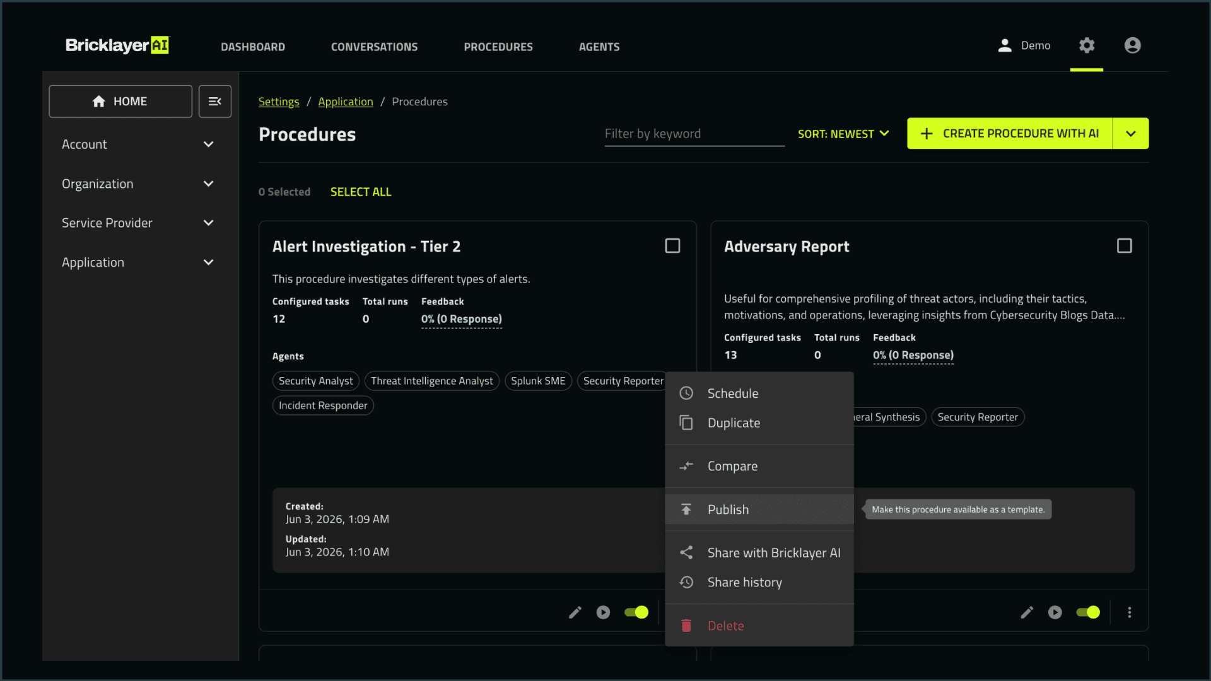
Task: Click the Adversary Report title
Action: 787,247
